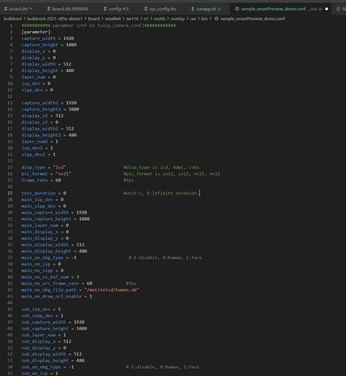The height and width of the screenshot is (376, 346).
Task: Select sample_smartPreview_demo.conf in the breadcrumb
Action: (x=252, y=19)
